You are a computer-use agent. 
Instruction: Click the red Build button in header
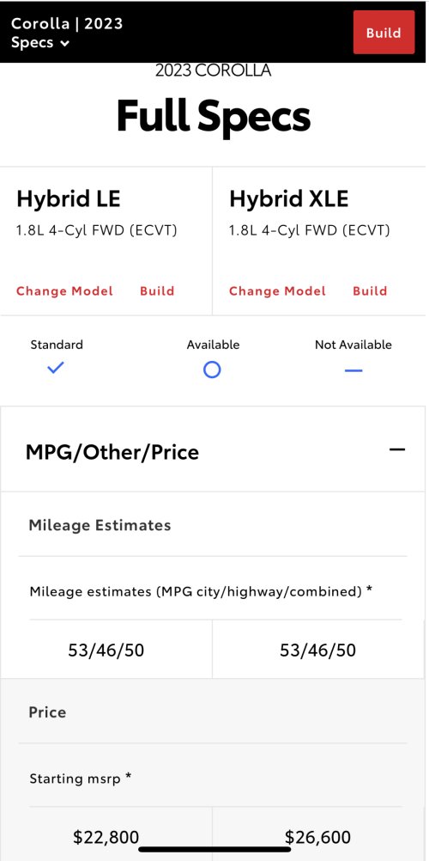coord(384,33)
